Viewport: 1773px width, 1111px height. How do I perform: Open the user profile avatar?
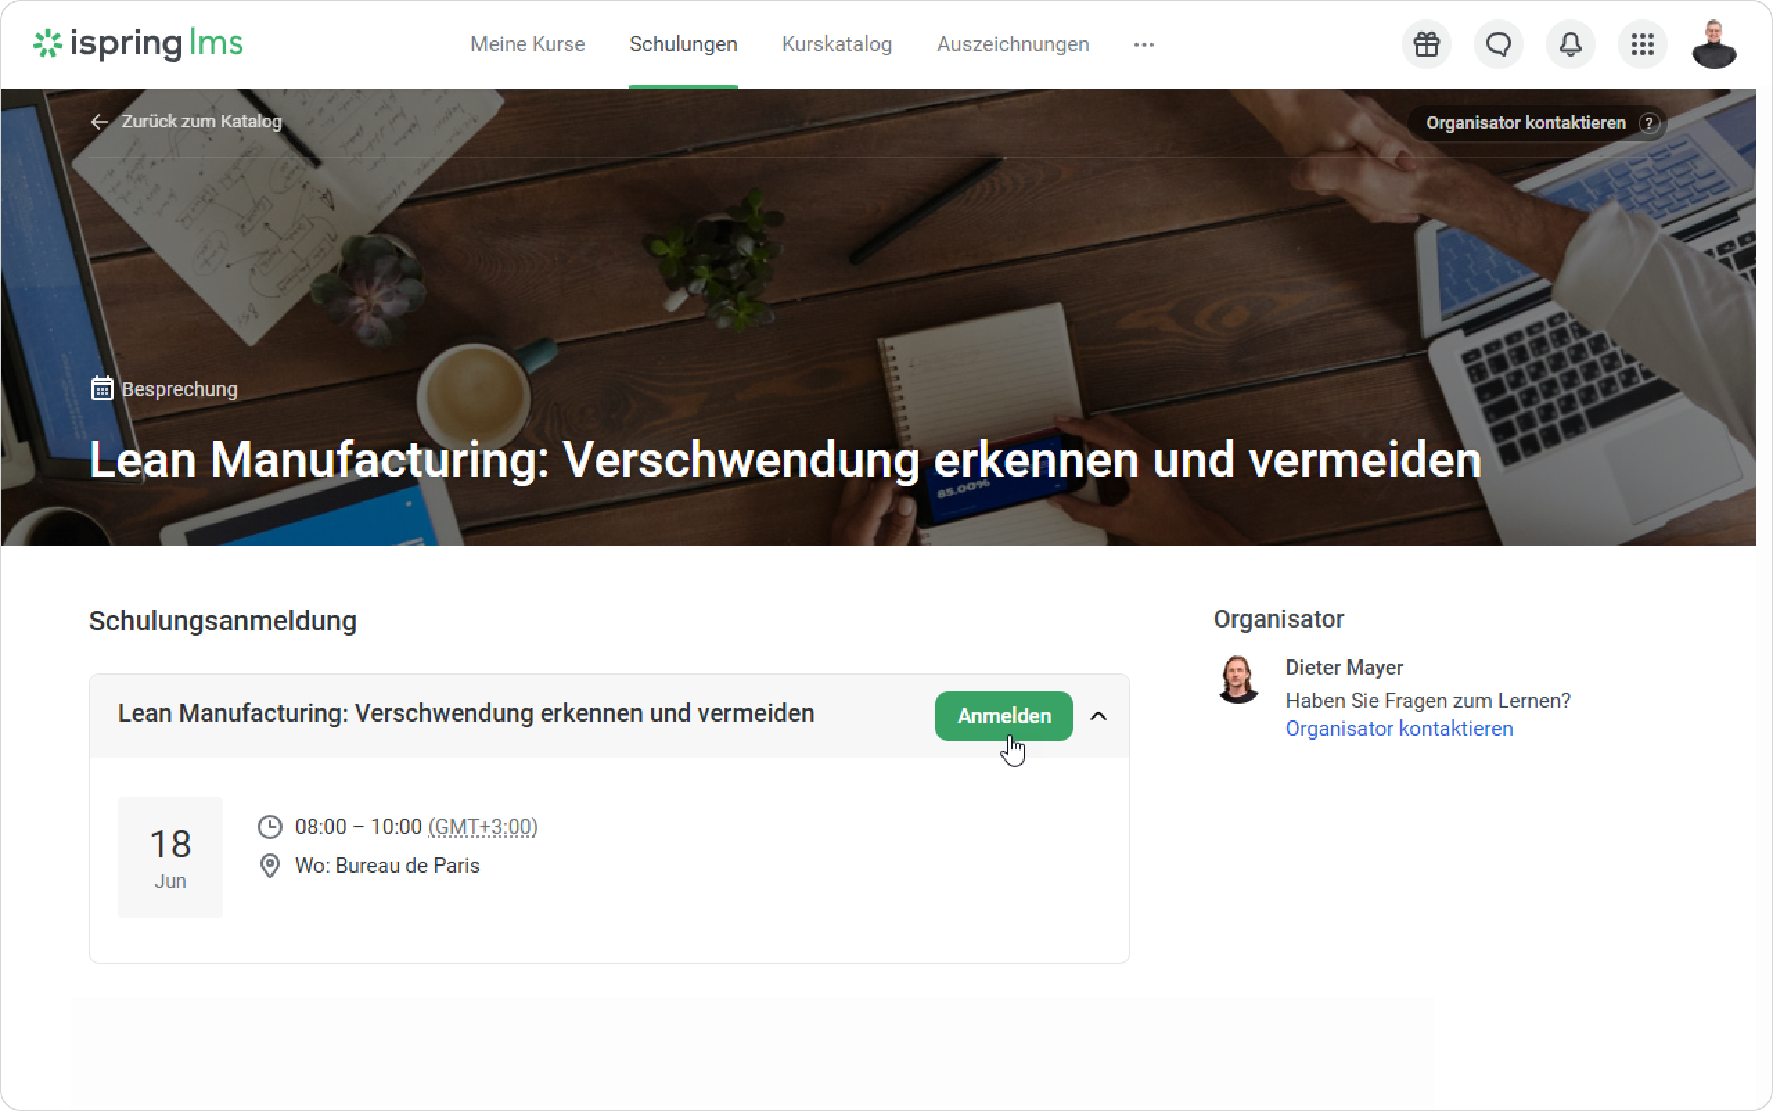1713,45
